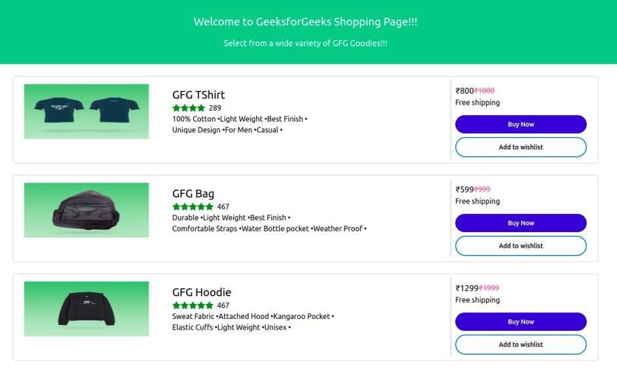Viewport: 617px width, 372px height.
Task: Click the 289 review count
Action: tap(215, 108)
